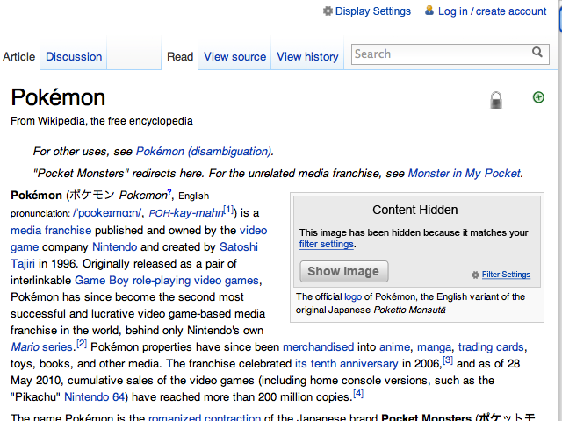Click the green plus circle icon
This screenshot has height=421, width=562.
coord(538,97)
